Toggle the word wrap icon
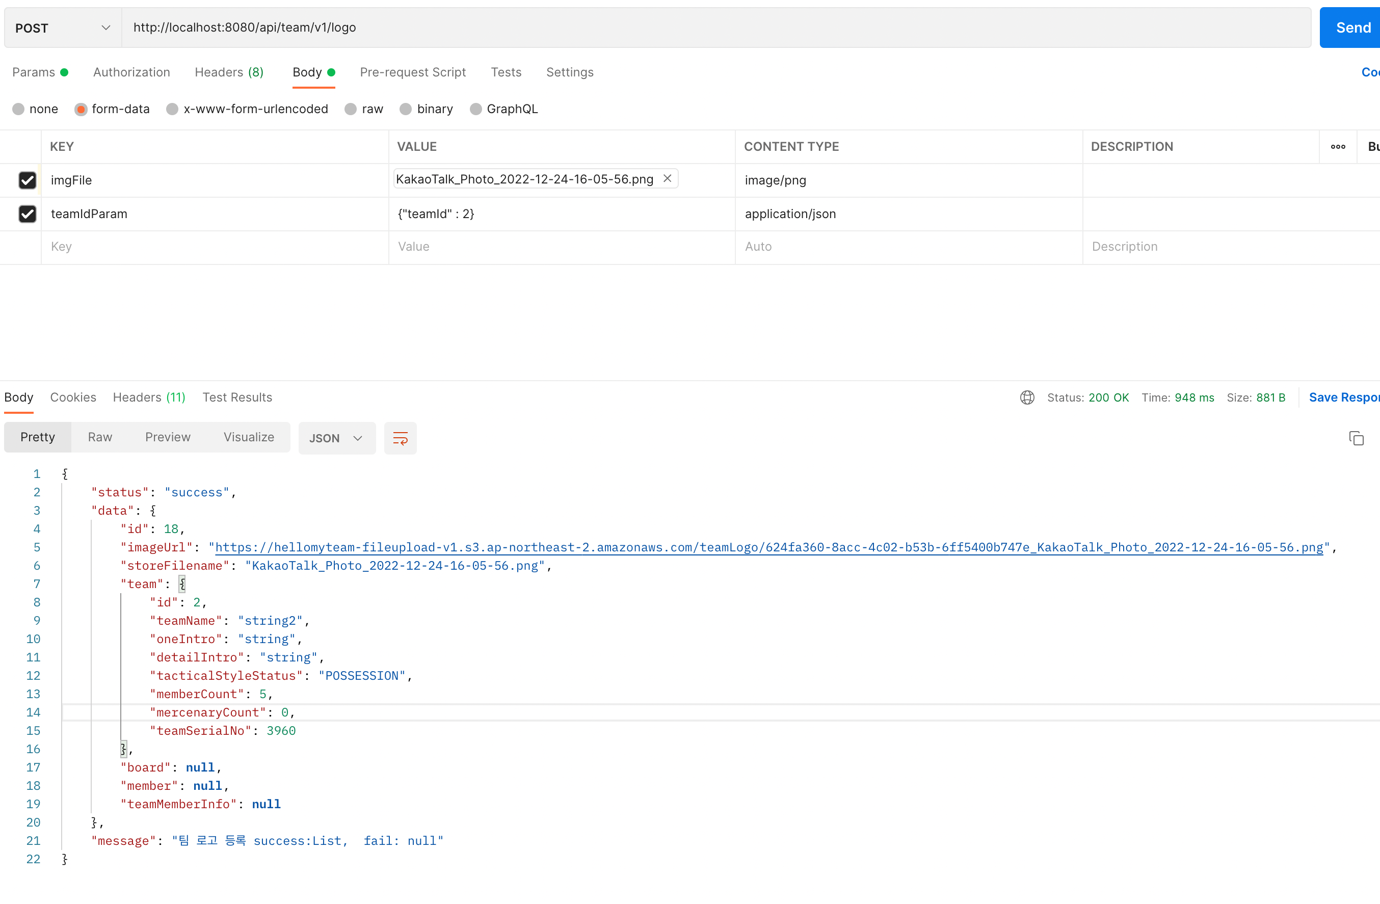This screenshot has height=904, width=1380. [x=400, y=438]
